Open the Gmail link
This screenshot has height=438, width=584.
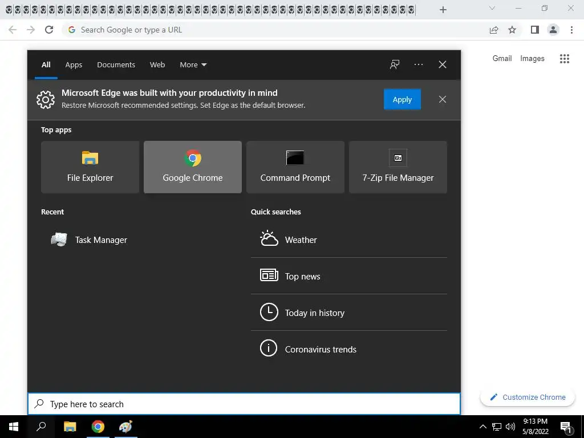pos(502,59)
